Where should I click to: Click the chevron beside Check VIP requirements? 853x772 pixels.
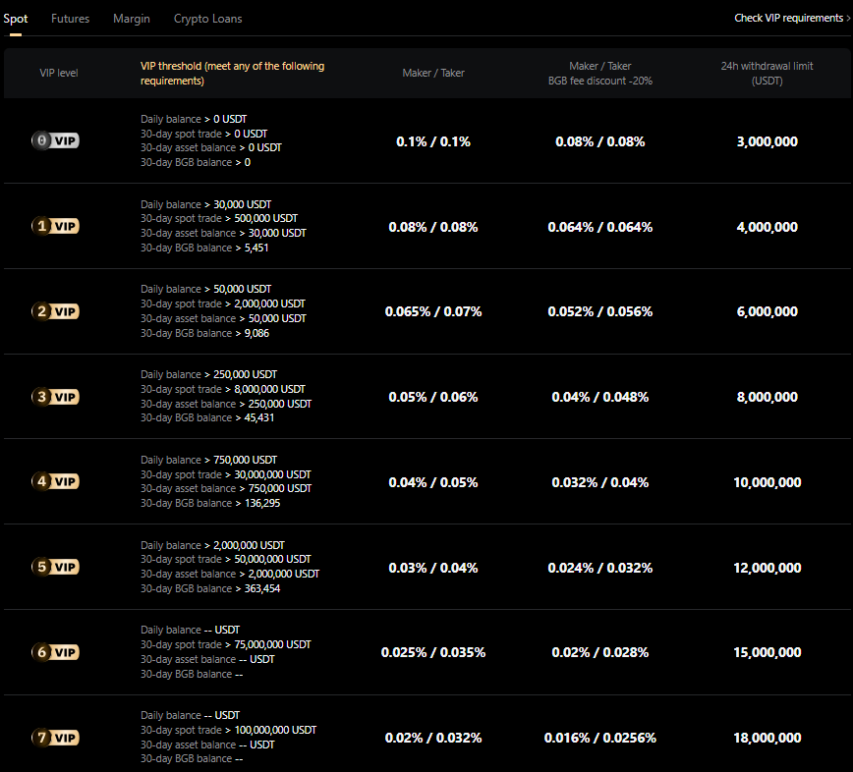(848, 19)
